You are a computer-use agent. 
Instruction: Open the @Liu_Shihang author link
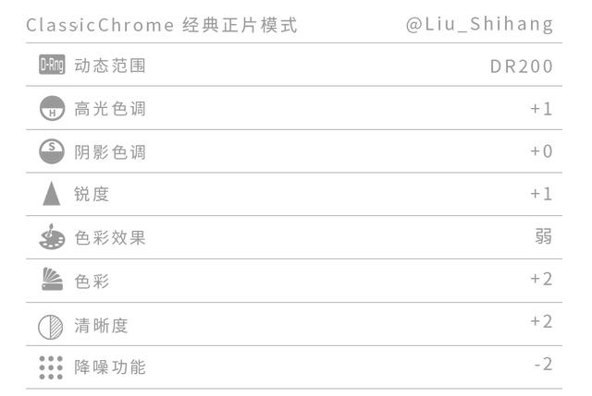click(479, 25)
